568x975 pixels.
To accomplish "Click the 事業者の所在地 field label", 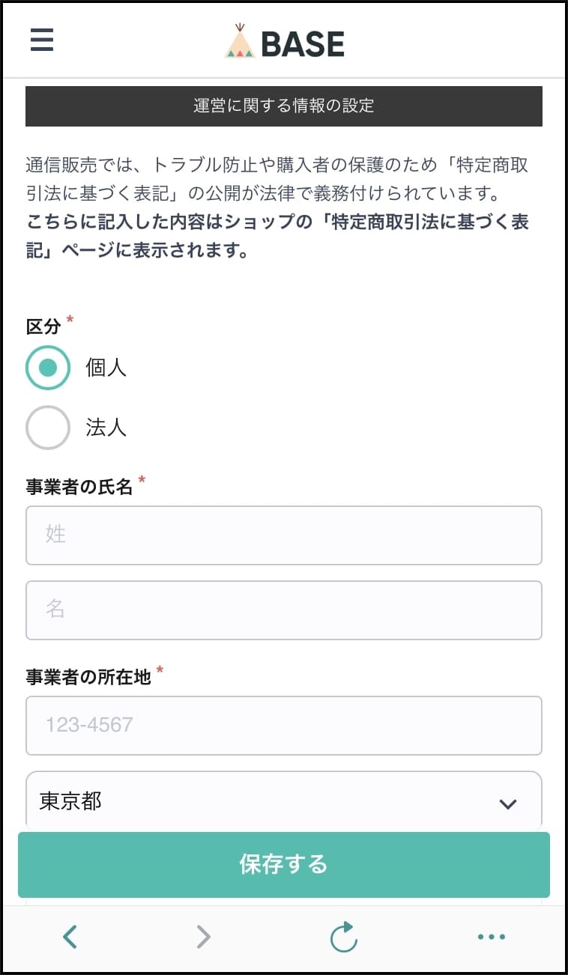I will [88, 677].
